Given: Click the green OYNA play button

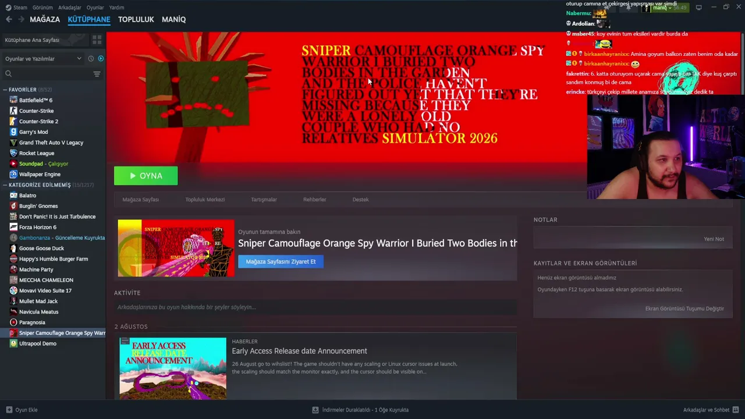Looking at the screenshot, I should click(x=146, y=176).
